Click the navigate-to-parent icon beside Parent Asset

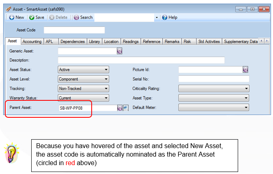click(x=126, y=108)
